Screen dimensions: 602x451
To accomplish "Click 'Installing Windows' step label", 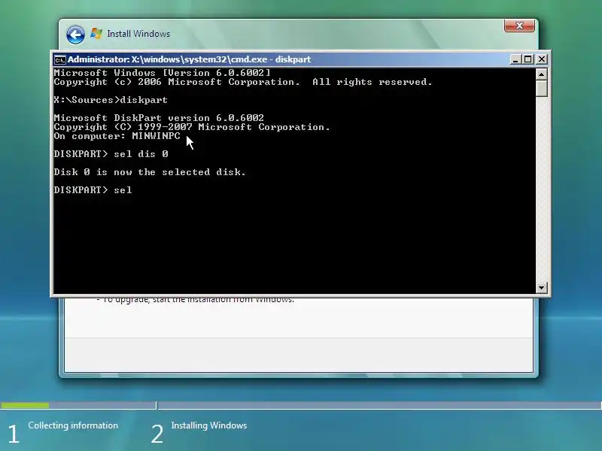I will [x=209, y=425].
